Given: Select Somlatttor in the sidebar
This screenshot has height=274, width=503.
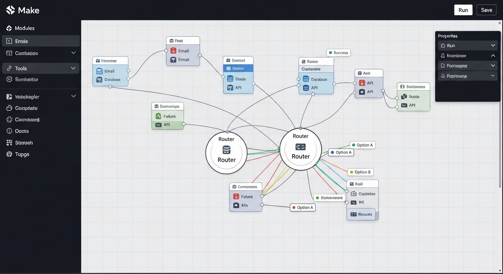Looking at the screenshot, I should click(x=26, y=80).
